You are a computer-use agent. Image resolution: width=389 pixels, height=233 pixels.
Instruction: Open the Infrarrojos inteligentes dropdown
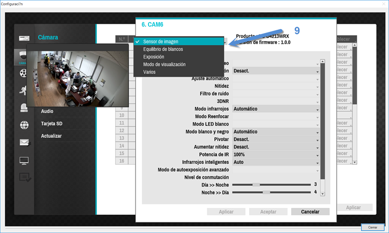click(x=276, y=162)
